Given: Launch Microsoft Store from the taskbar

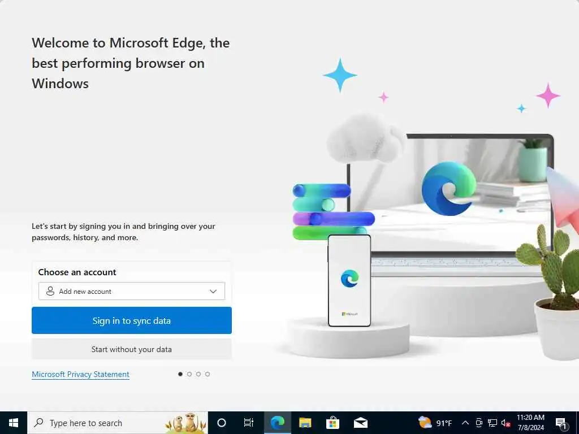Looking at the screenshot, I should (x=332, y=423).
